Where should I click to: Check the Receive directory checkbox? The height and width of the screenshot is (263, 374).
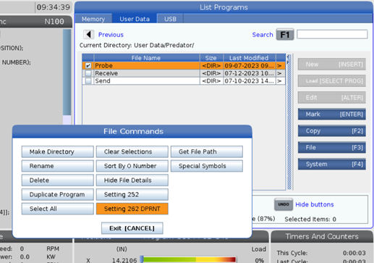click(88, 73)
